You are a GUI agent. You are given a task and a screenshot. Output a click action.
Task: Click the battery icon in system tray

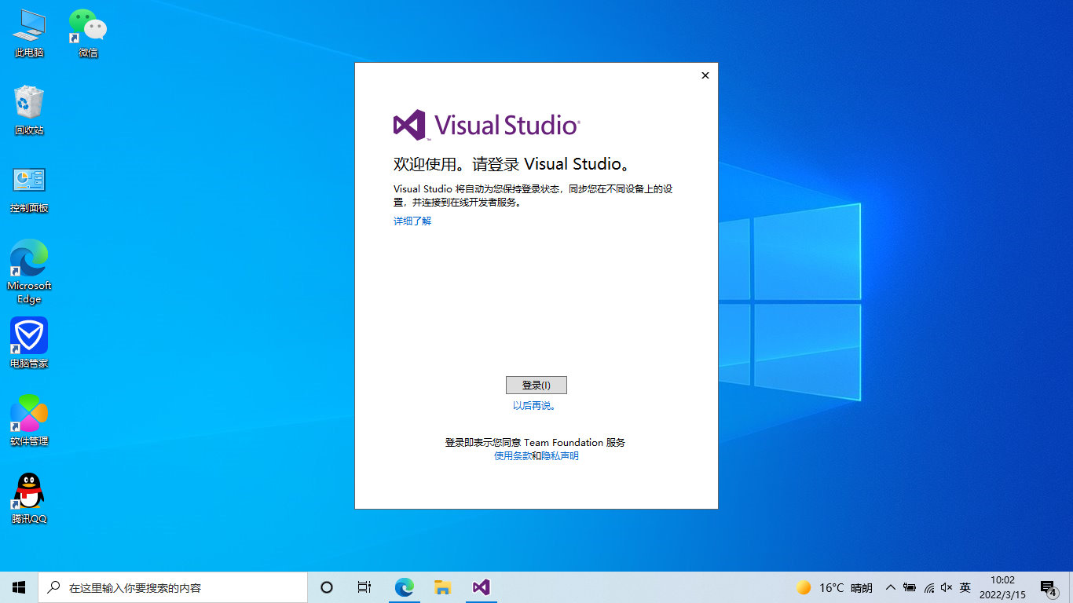pos(910,587)
